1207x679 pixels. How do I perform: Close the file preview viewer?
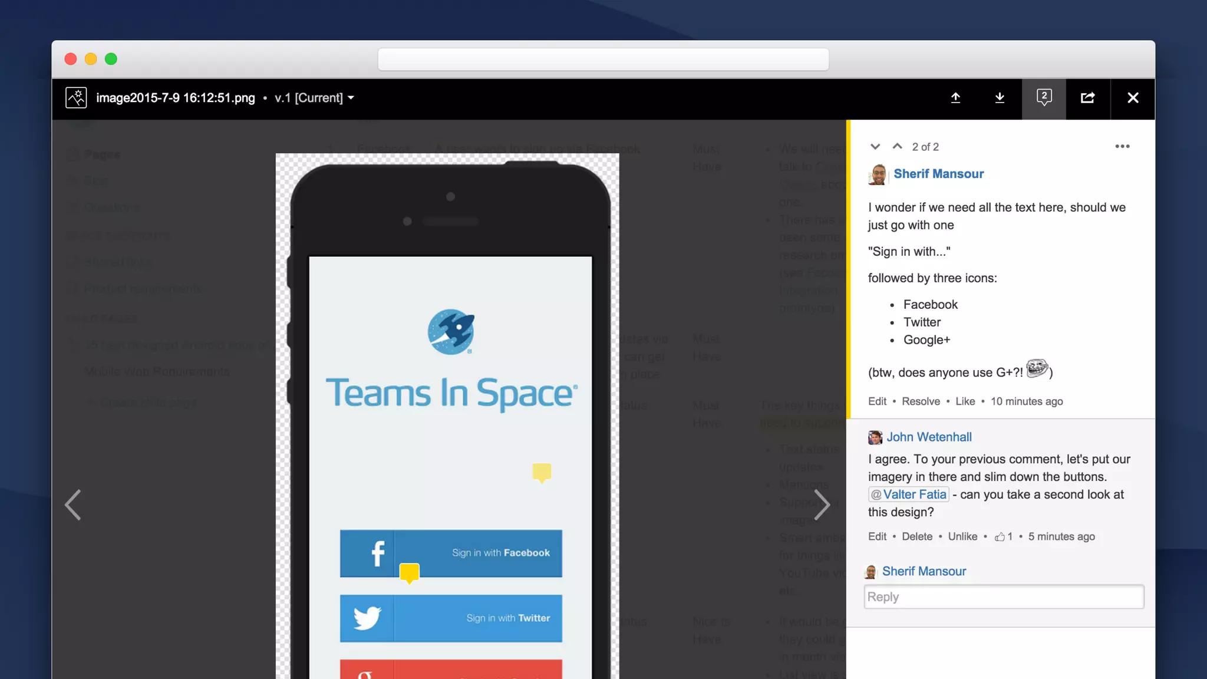(1133, 98)
